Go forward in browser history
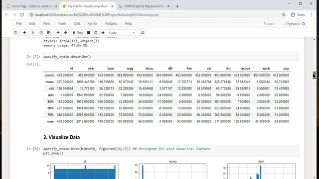319x179 pixels. [14, 15]
